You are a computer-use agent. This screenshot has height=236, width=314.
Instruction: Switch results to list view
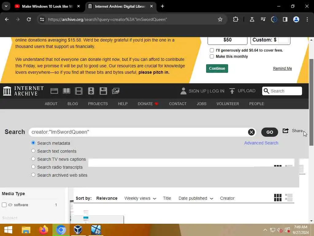click(x=289, y=198)
